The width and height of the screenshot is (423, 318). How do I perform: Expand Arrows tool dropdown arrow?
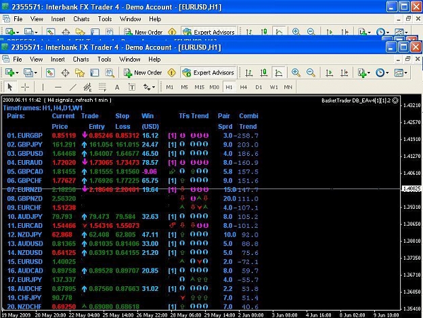[x=154, y=87]
